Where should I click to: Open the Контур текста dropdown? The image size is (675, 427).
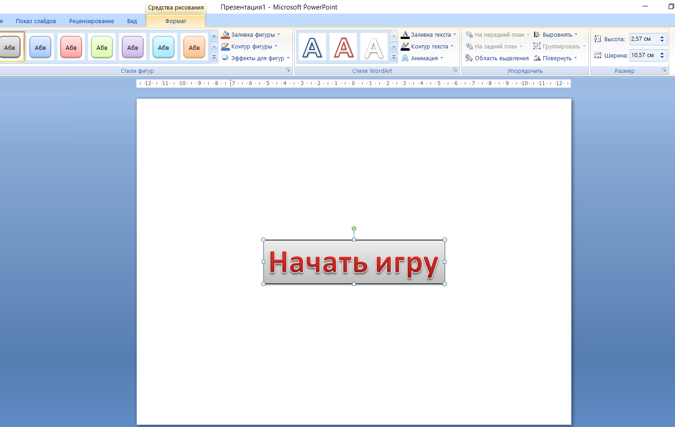pos(452,46)
